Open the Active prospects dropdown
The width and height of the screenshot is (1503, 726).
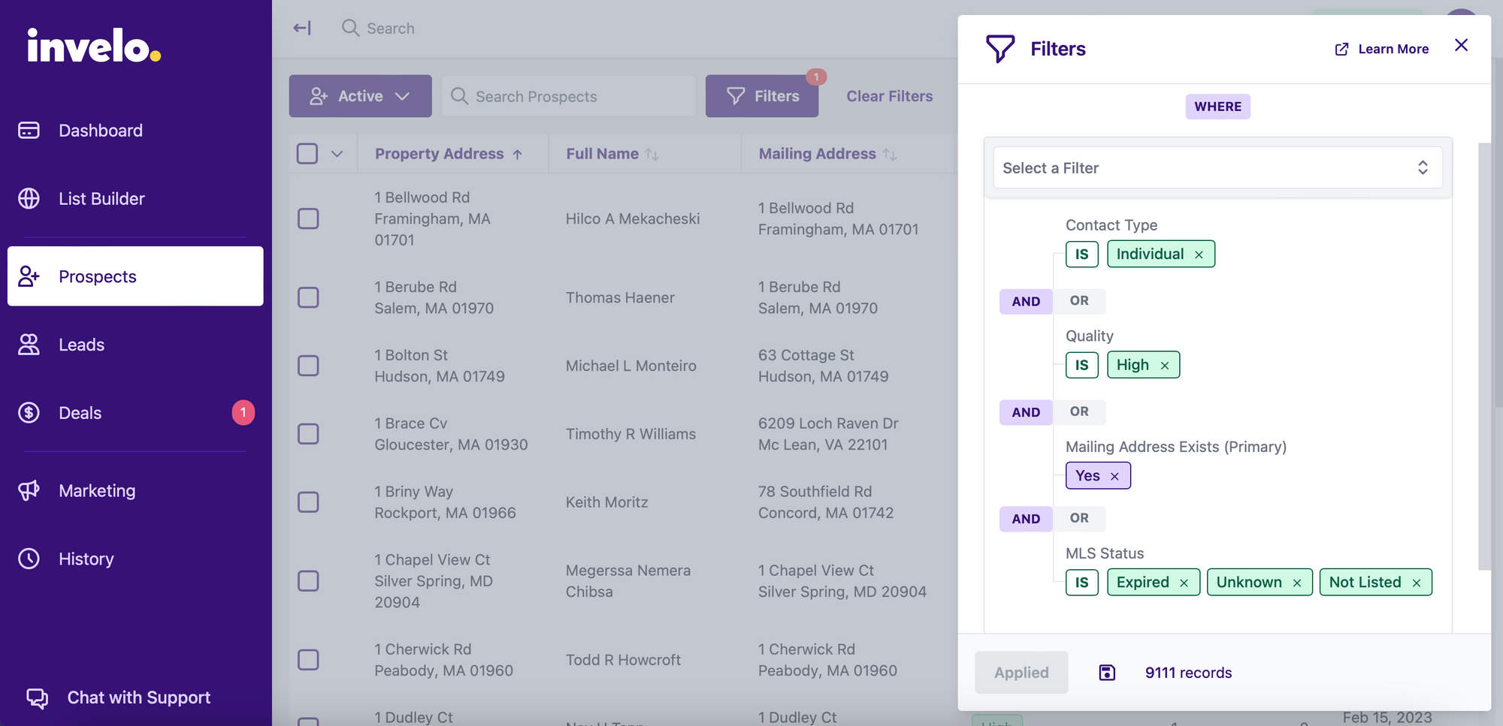[360, 96]
